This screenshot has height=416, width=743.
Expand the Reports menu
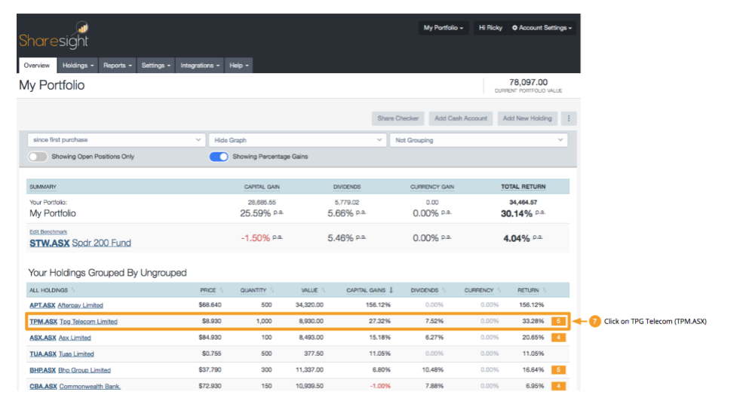118,66
